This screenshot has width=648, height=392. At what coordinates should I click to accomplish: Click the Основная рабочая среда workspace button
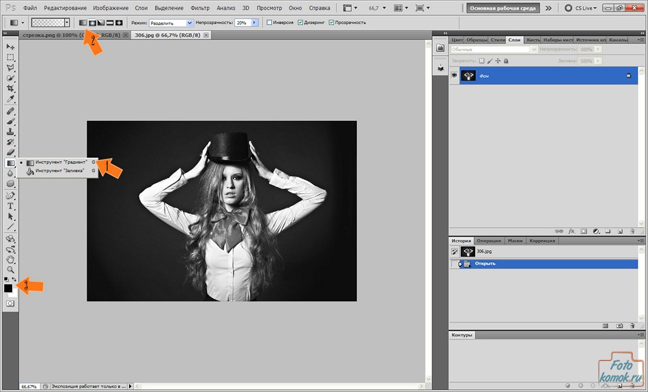(503, 8)
